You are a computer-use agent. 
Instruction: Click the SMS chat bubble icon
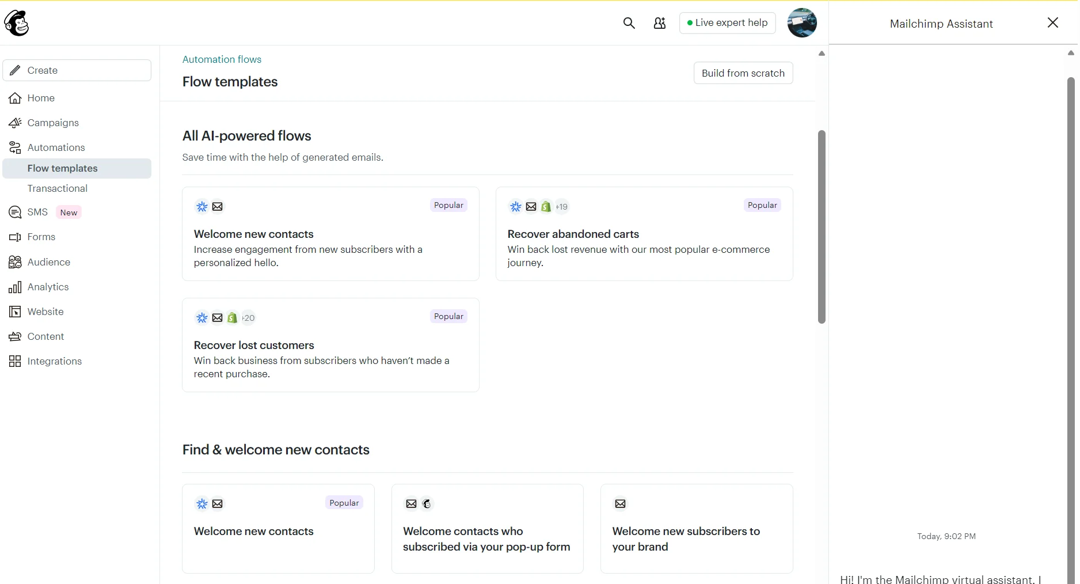point(15,212)
